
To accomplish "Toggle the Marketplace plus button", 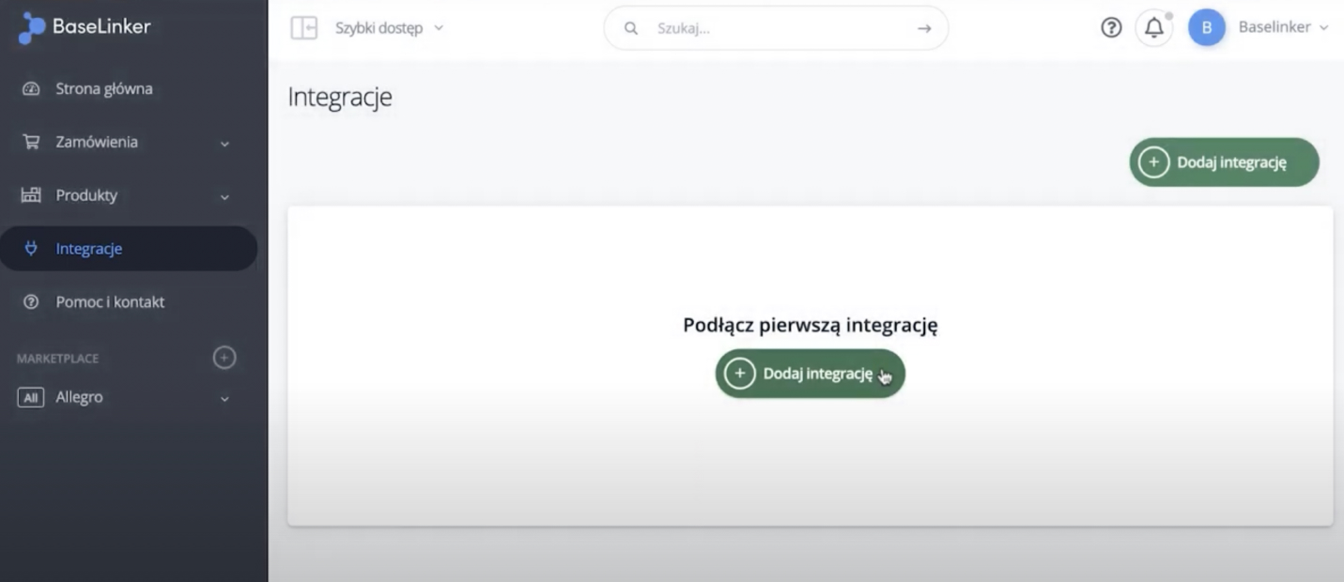I will click(x=224, y=357).
